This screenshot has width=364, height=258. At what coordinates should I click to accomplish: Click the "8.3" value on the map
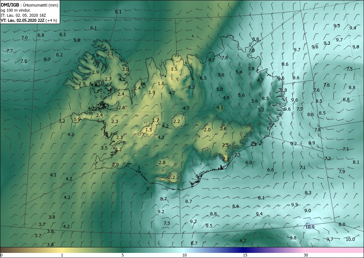pos(308,192)
